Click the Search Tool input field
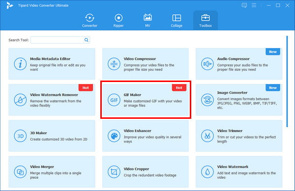The width and height of the screenshot is (295, 191). click(60, 40)
